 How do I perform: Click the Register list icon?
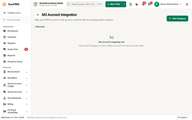click(5, 43)
